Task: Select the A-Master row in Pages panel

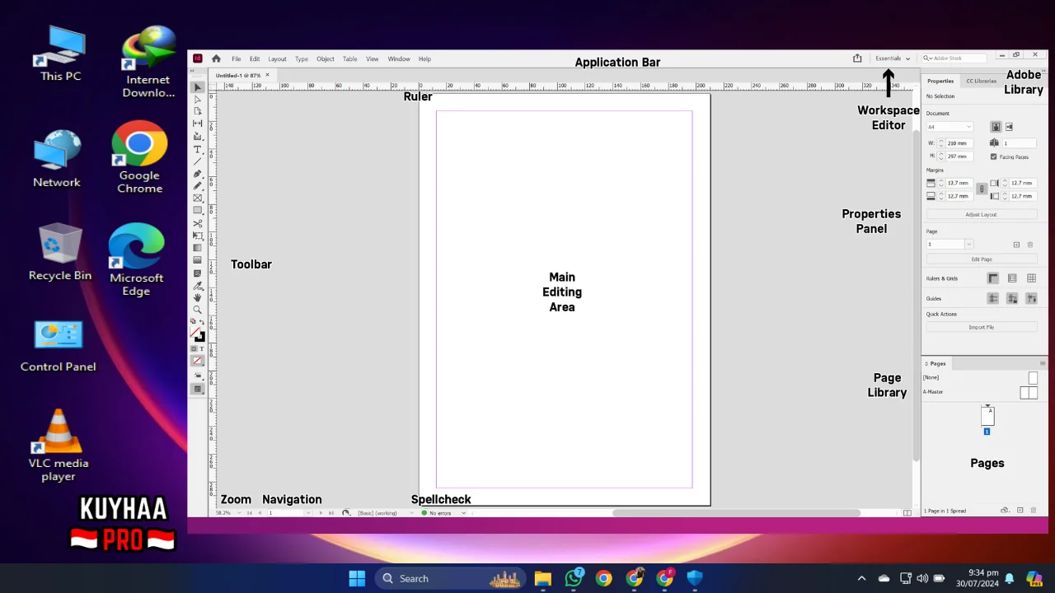Action: [x=980, y=392]
